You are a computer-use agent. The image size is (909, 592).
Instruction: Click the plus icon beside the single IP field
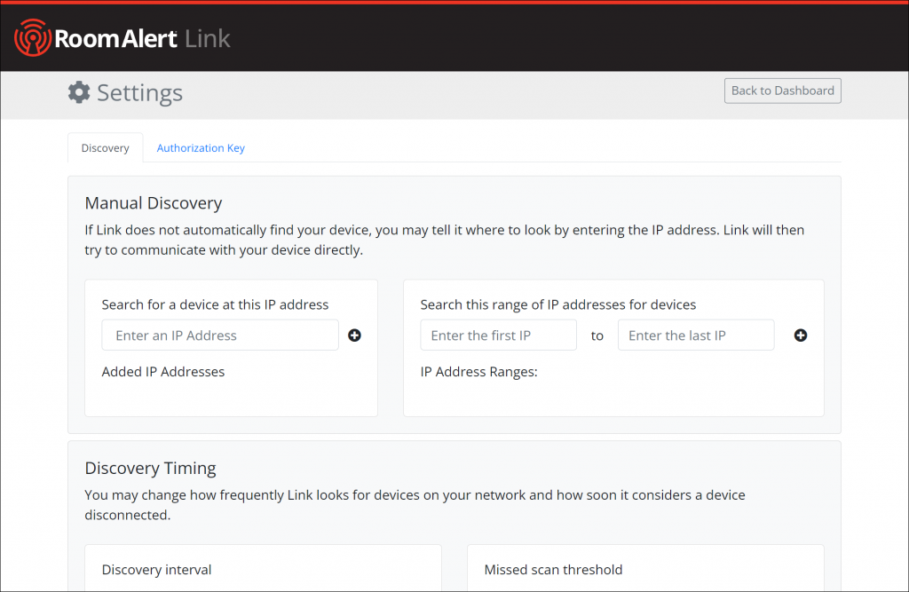tap(354, 335)
